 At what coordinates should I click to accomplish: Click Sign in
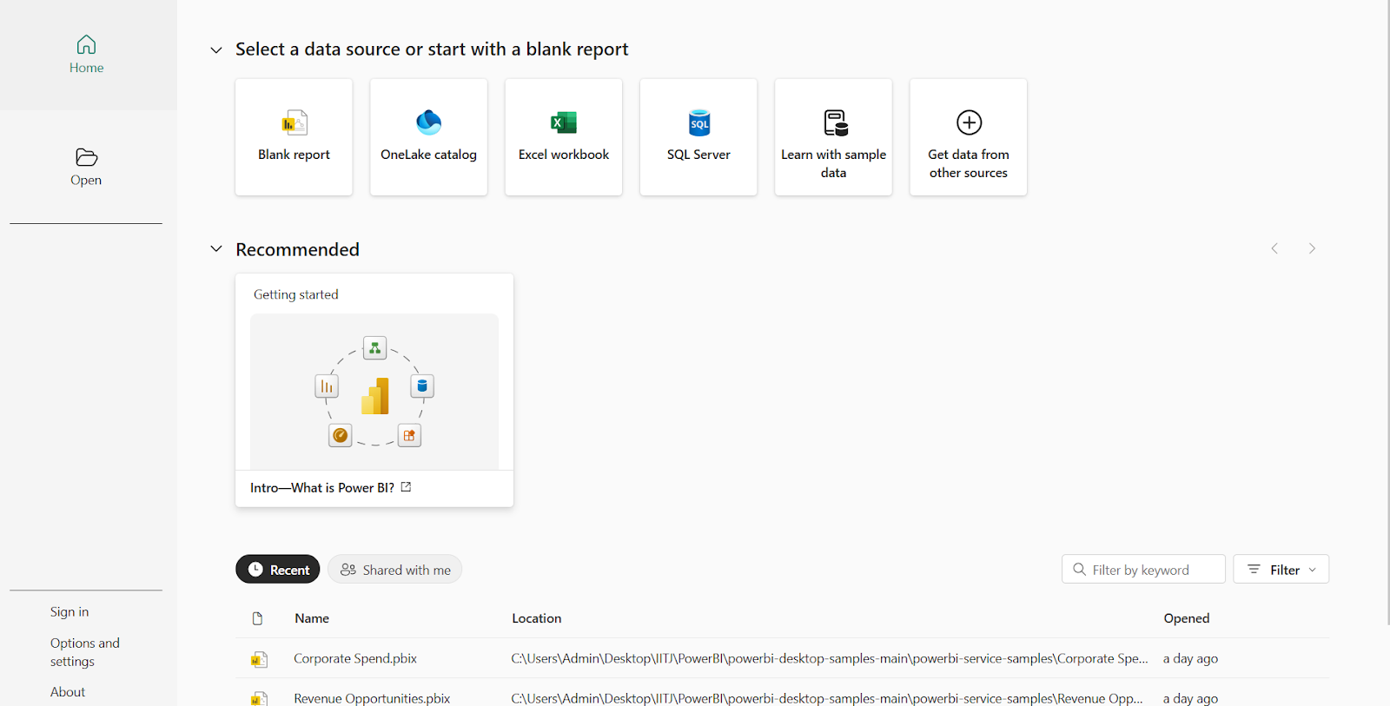coord(69,611)
